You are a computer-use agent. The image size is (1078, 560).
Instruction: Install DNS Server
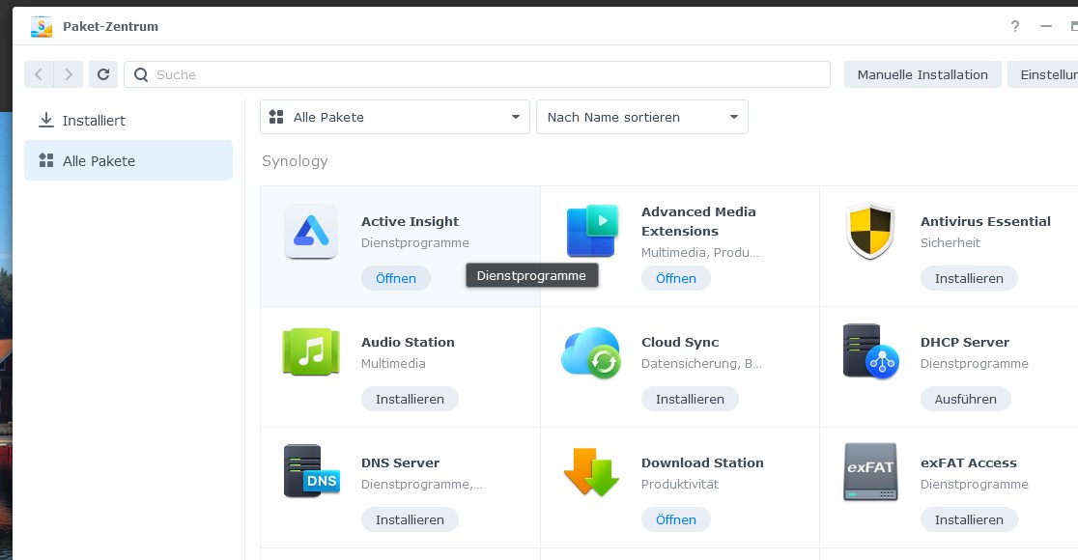click(x=410, y=520)
